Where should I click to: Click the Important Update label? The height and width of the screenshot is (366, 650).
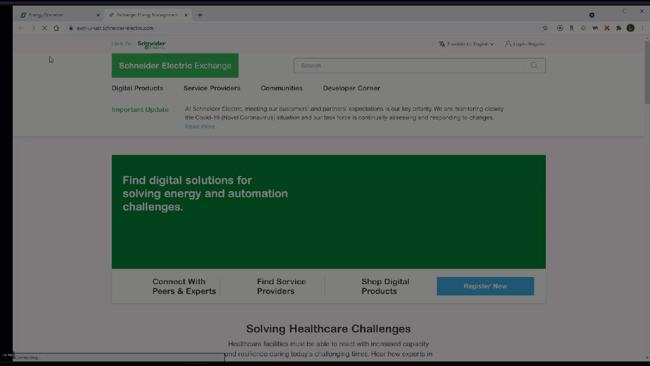click(140, 109)
